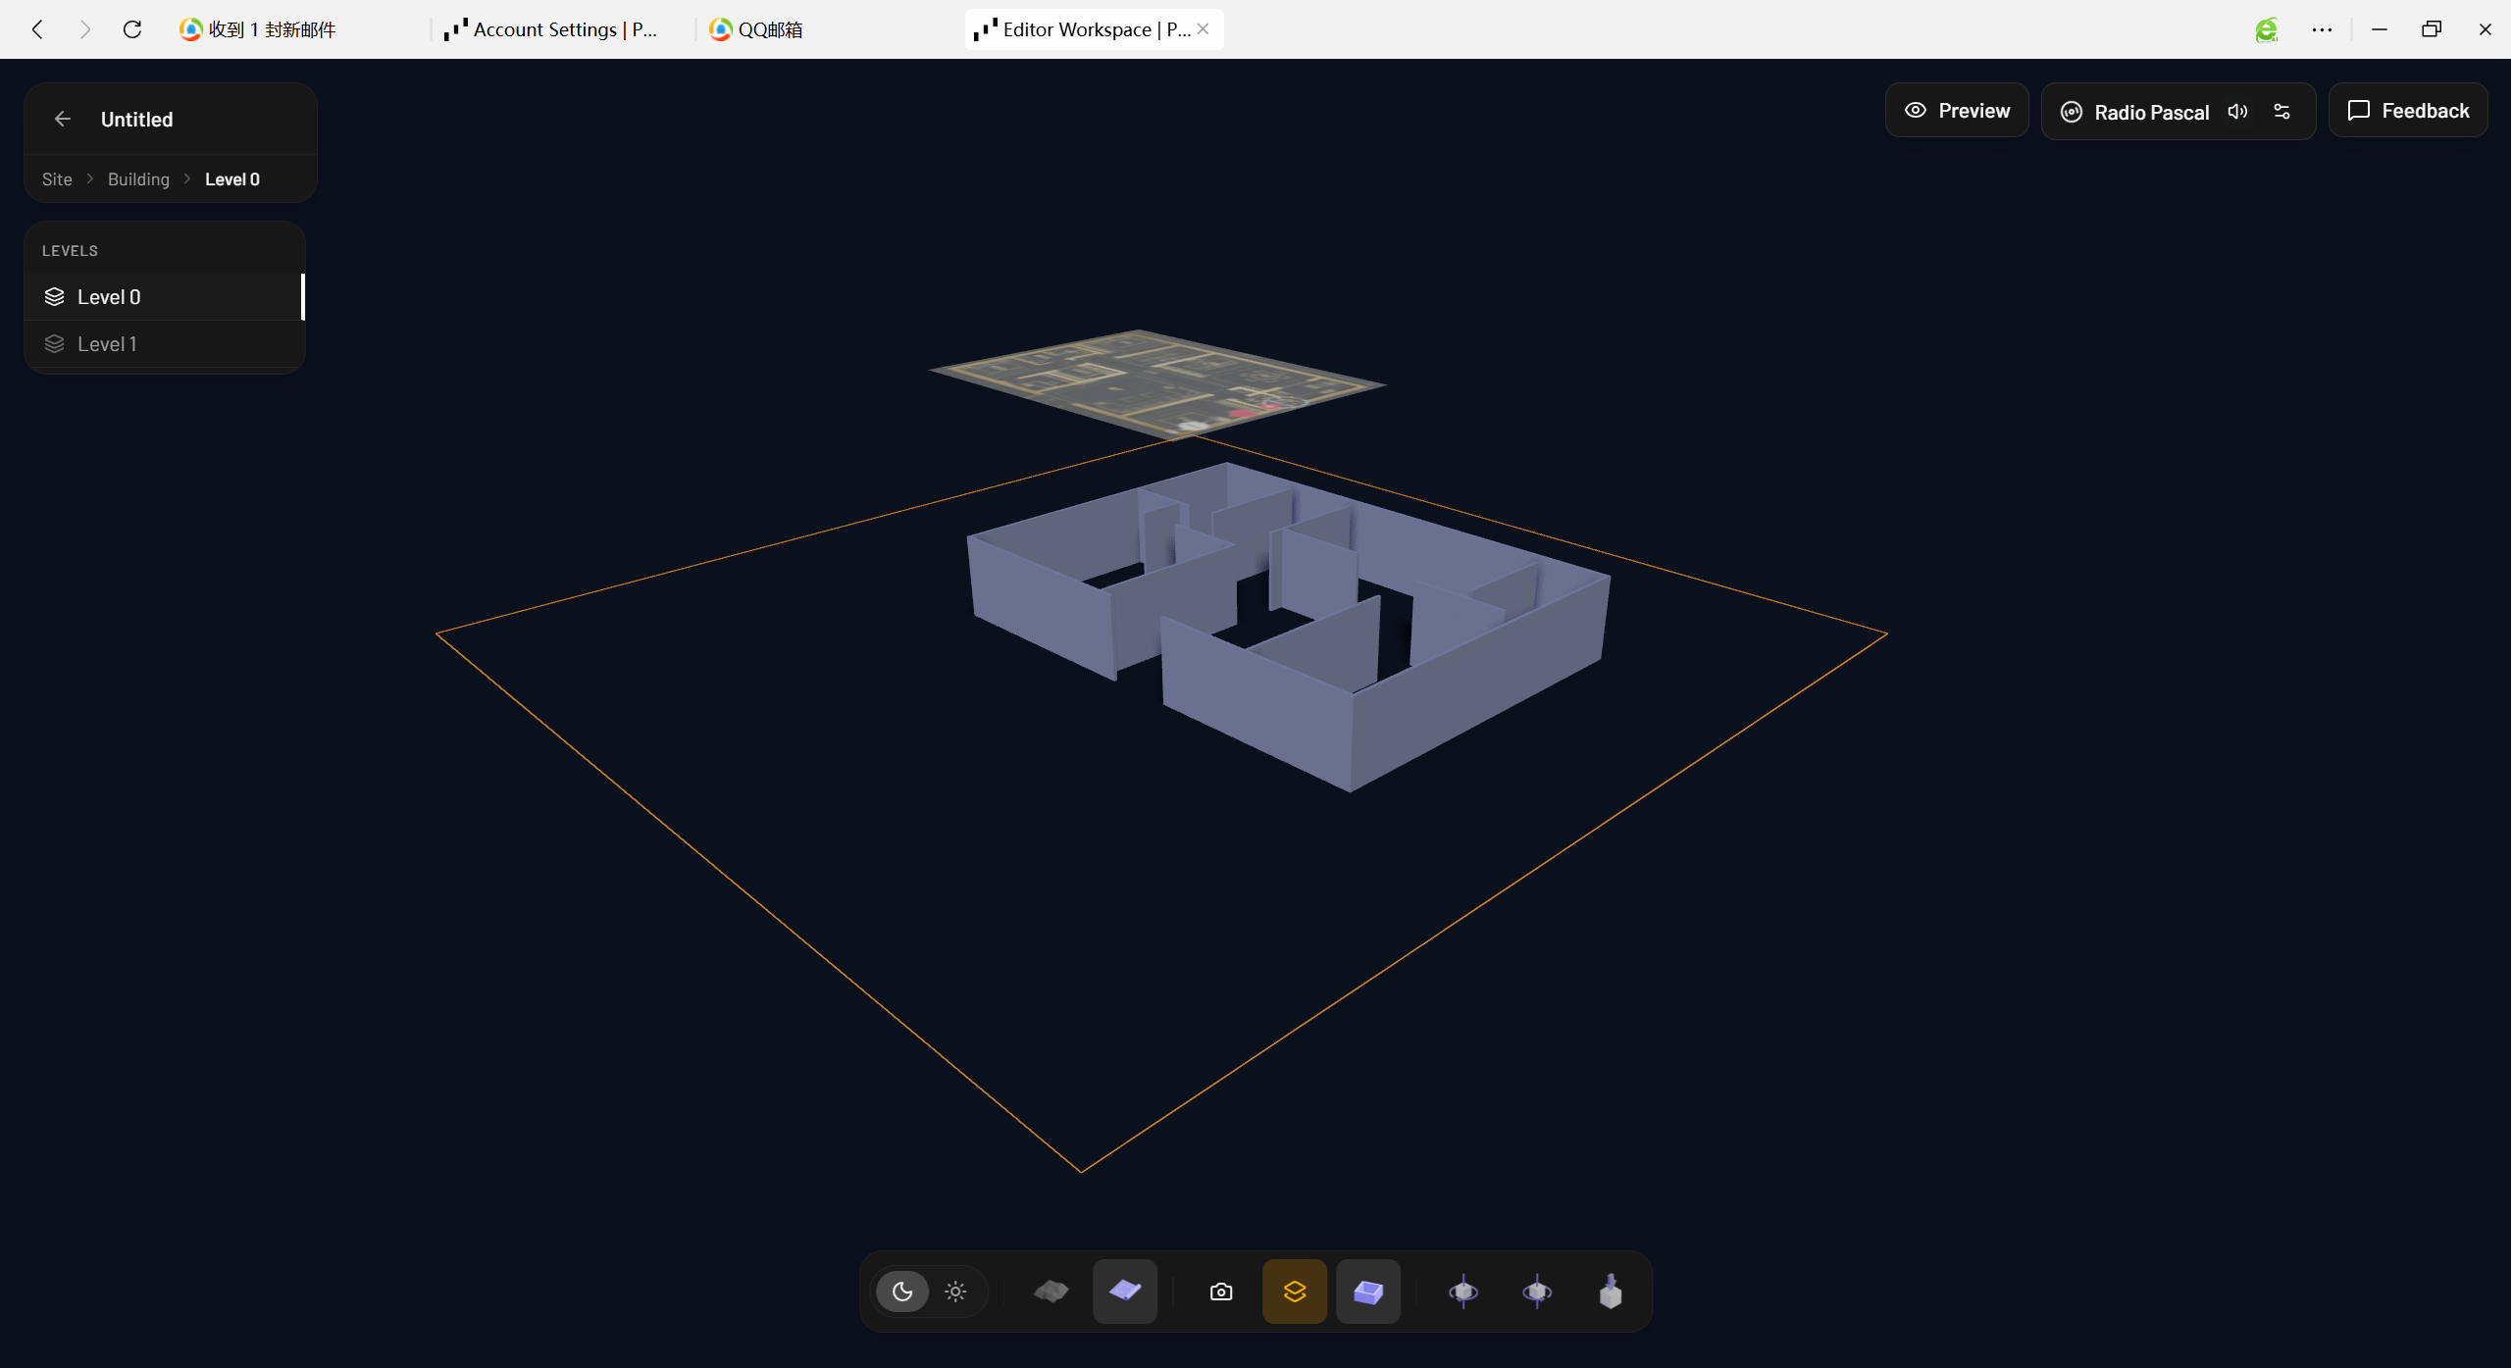This screenshot has height=1368, width=2512.
Task: Mute Radio Pascal speaker icon
Action: point(2237,112)
